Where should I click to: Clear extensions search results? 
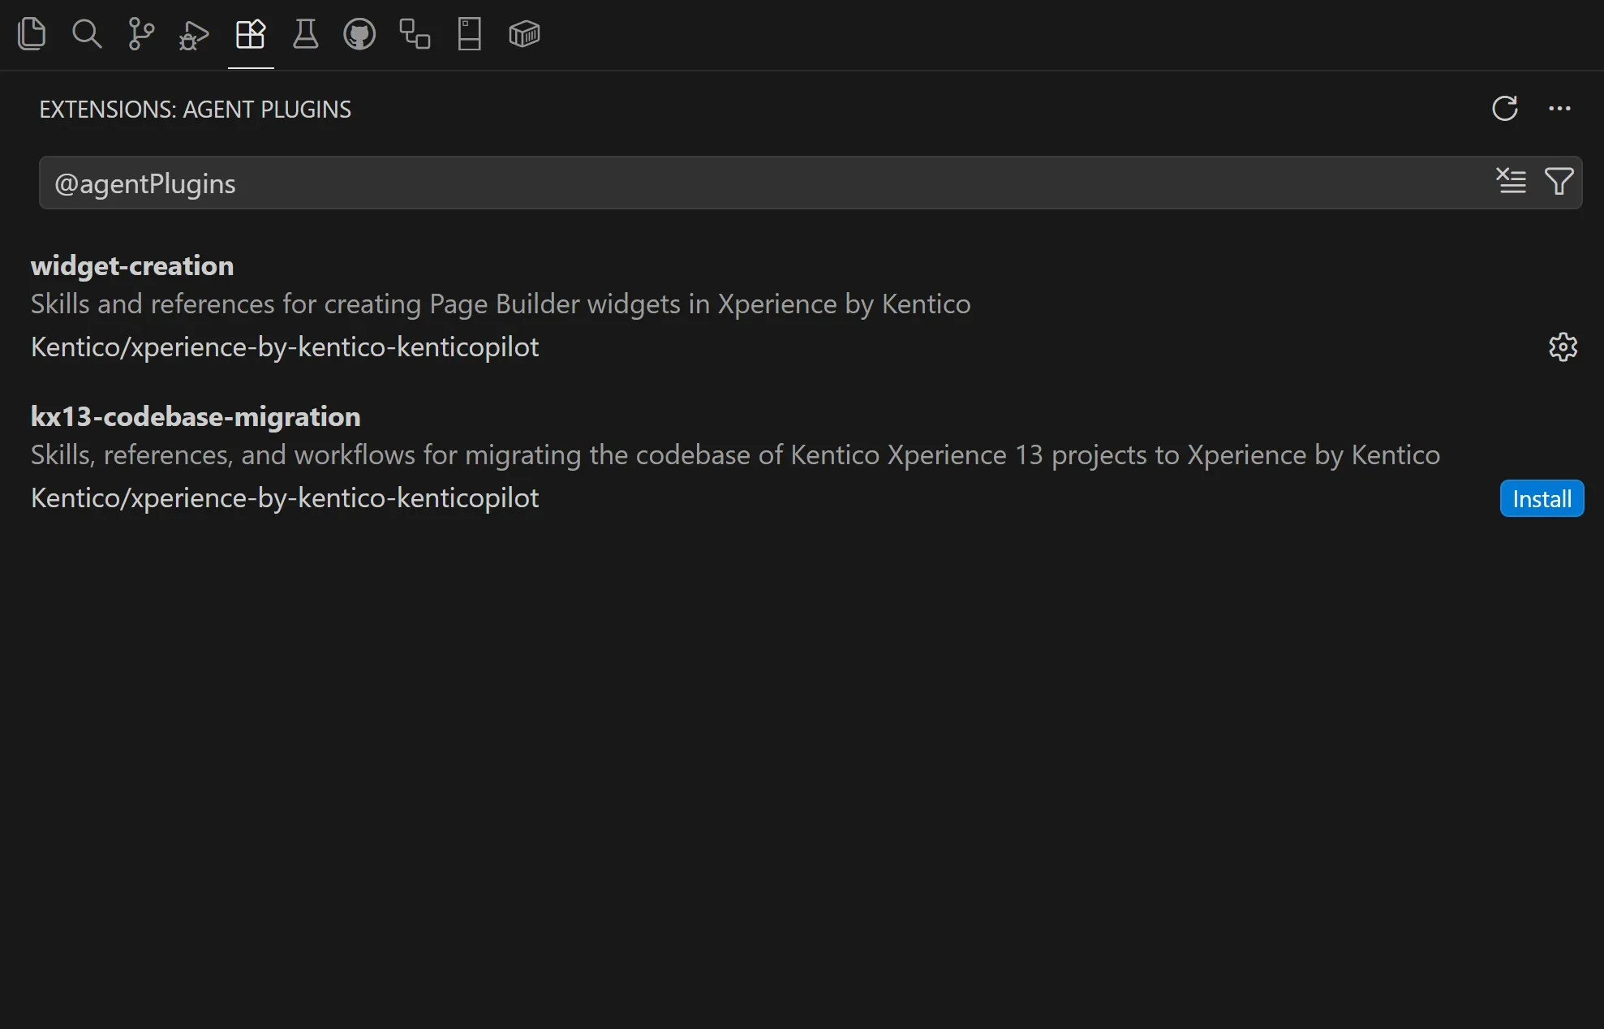(x=1511, y=181)
